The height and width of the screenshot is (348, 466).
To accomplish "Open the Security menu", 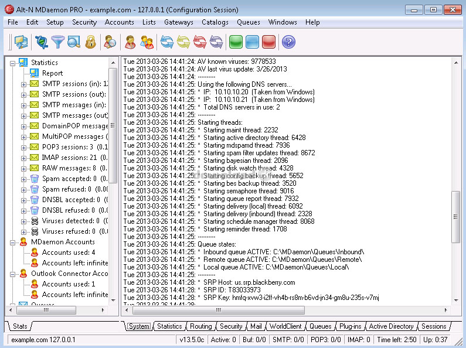I will tap(84, 22).
